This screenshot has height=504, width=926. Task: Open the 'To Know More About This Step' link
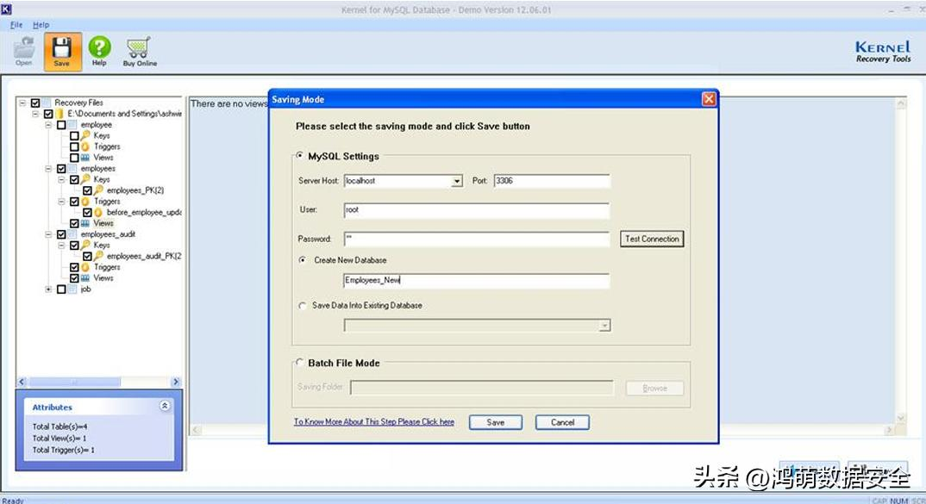[x=374, y=422]
